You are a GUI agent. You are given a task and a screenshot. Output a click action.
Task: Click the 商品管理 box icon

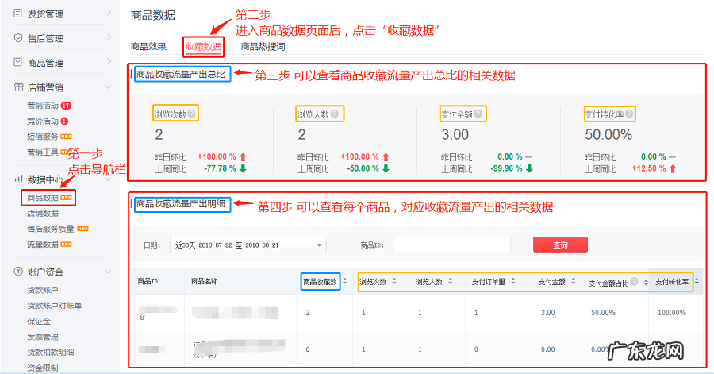[17, 62]
